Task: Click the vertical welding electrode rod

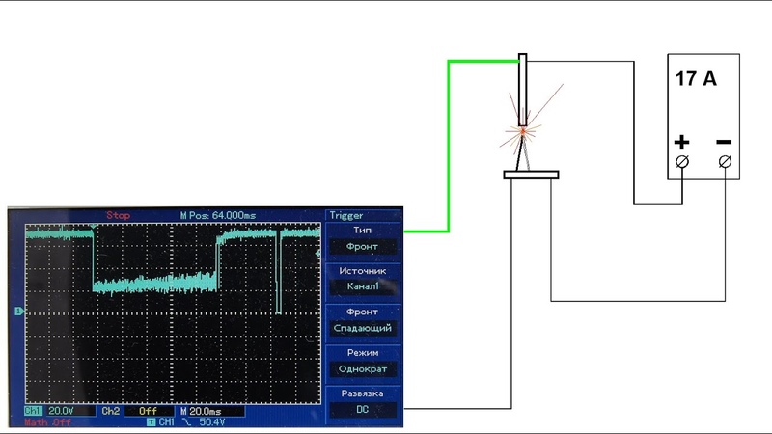Action: click(522, 90)
